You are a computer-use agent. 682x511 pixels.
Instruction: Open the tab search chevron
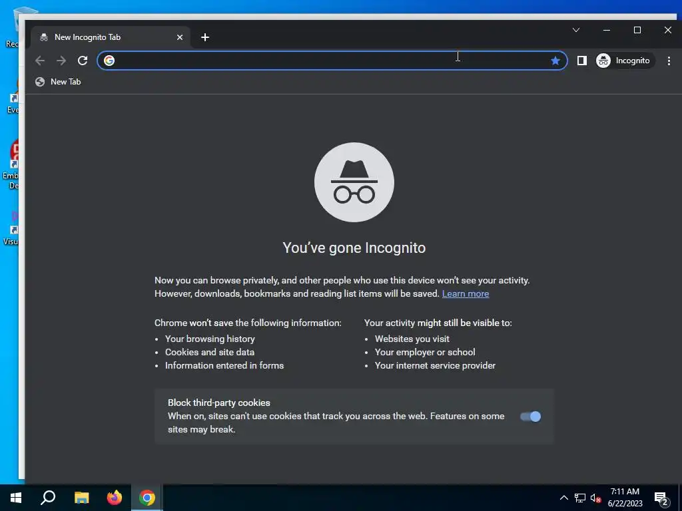pos(576,30)
